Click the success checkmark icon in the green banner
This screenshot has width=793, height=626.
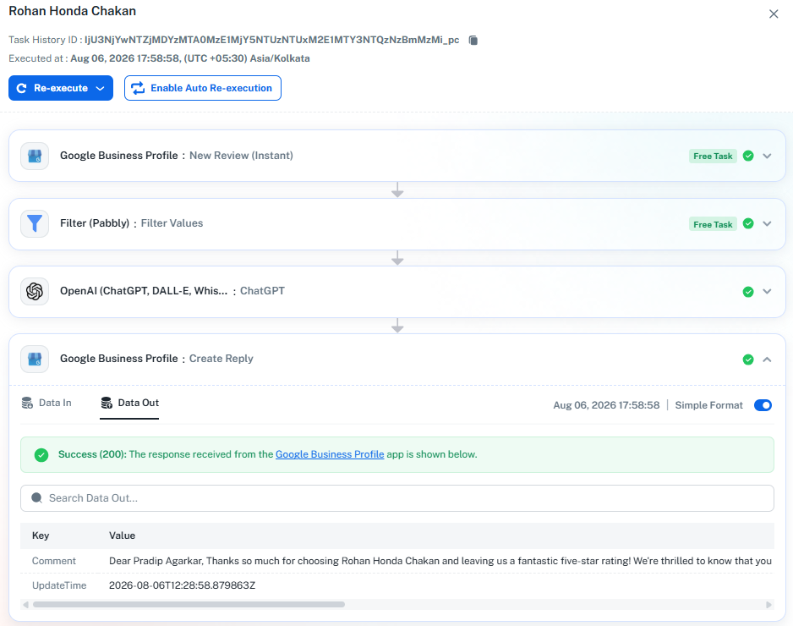click(x=41, y=455)
